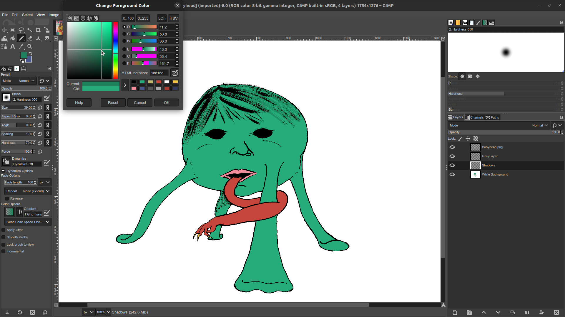Open the layer Mode dropdown set to Normal

(540, 125)
